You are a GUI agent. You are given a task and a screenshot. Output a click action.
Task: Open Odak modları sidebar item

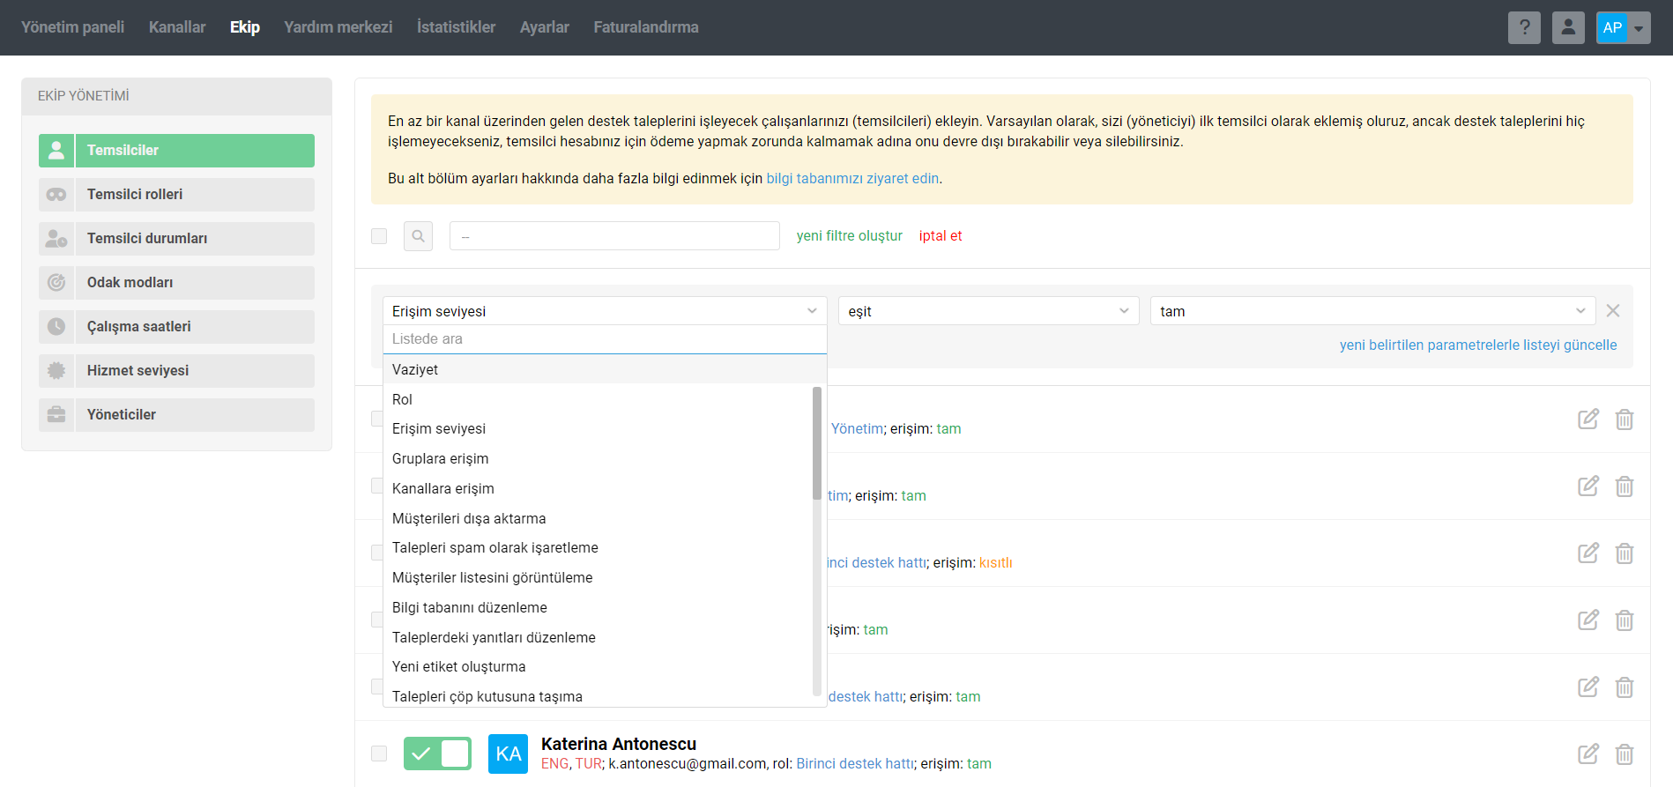(x=176, y=283)
